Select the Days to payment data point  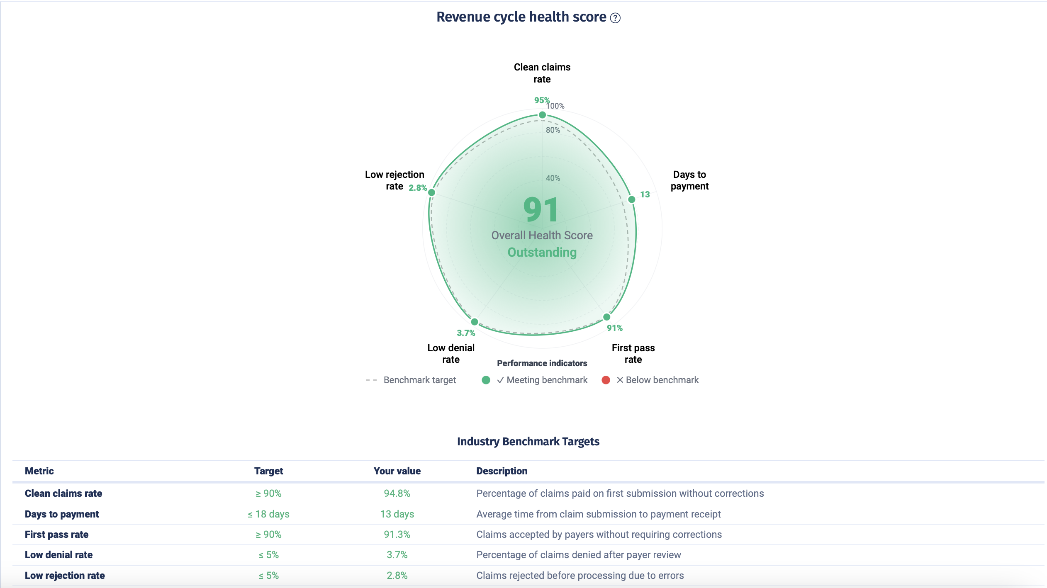click(632, 199)
